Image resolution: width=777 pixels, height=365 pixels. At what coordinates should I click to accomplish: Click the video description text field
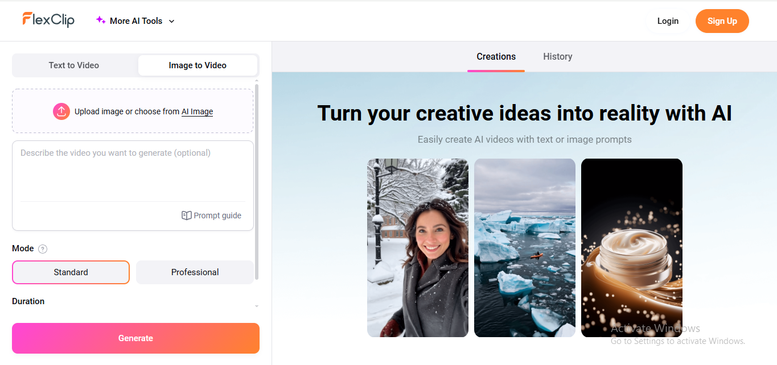coord(133,171)
